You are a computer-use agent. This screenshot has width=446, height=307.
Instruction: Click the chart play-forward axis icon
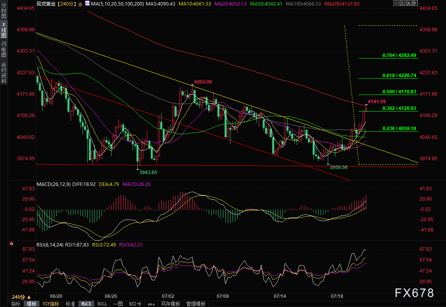409,3
